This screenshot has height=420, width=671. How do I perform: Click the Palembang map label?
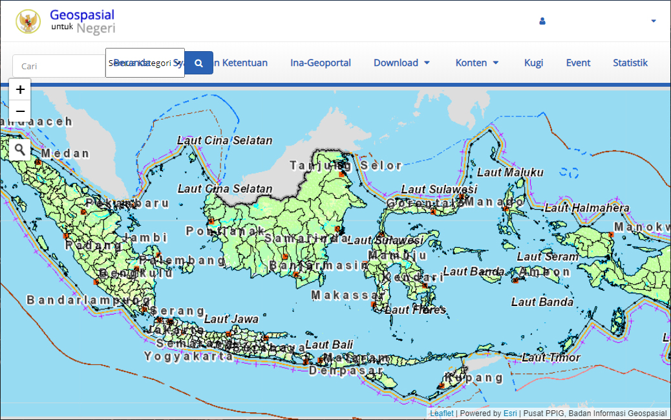click(x=182, y=260)
